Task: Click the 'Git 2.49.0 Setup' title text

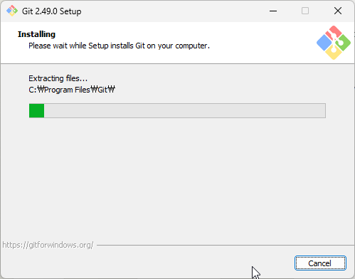Action: click(51, 11)
